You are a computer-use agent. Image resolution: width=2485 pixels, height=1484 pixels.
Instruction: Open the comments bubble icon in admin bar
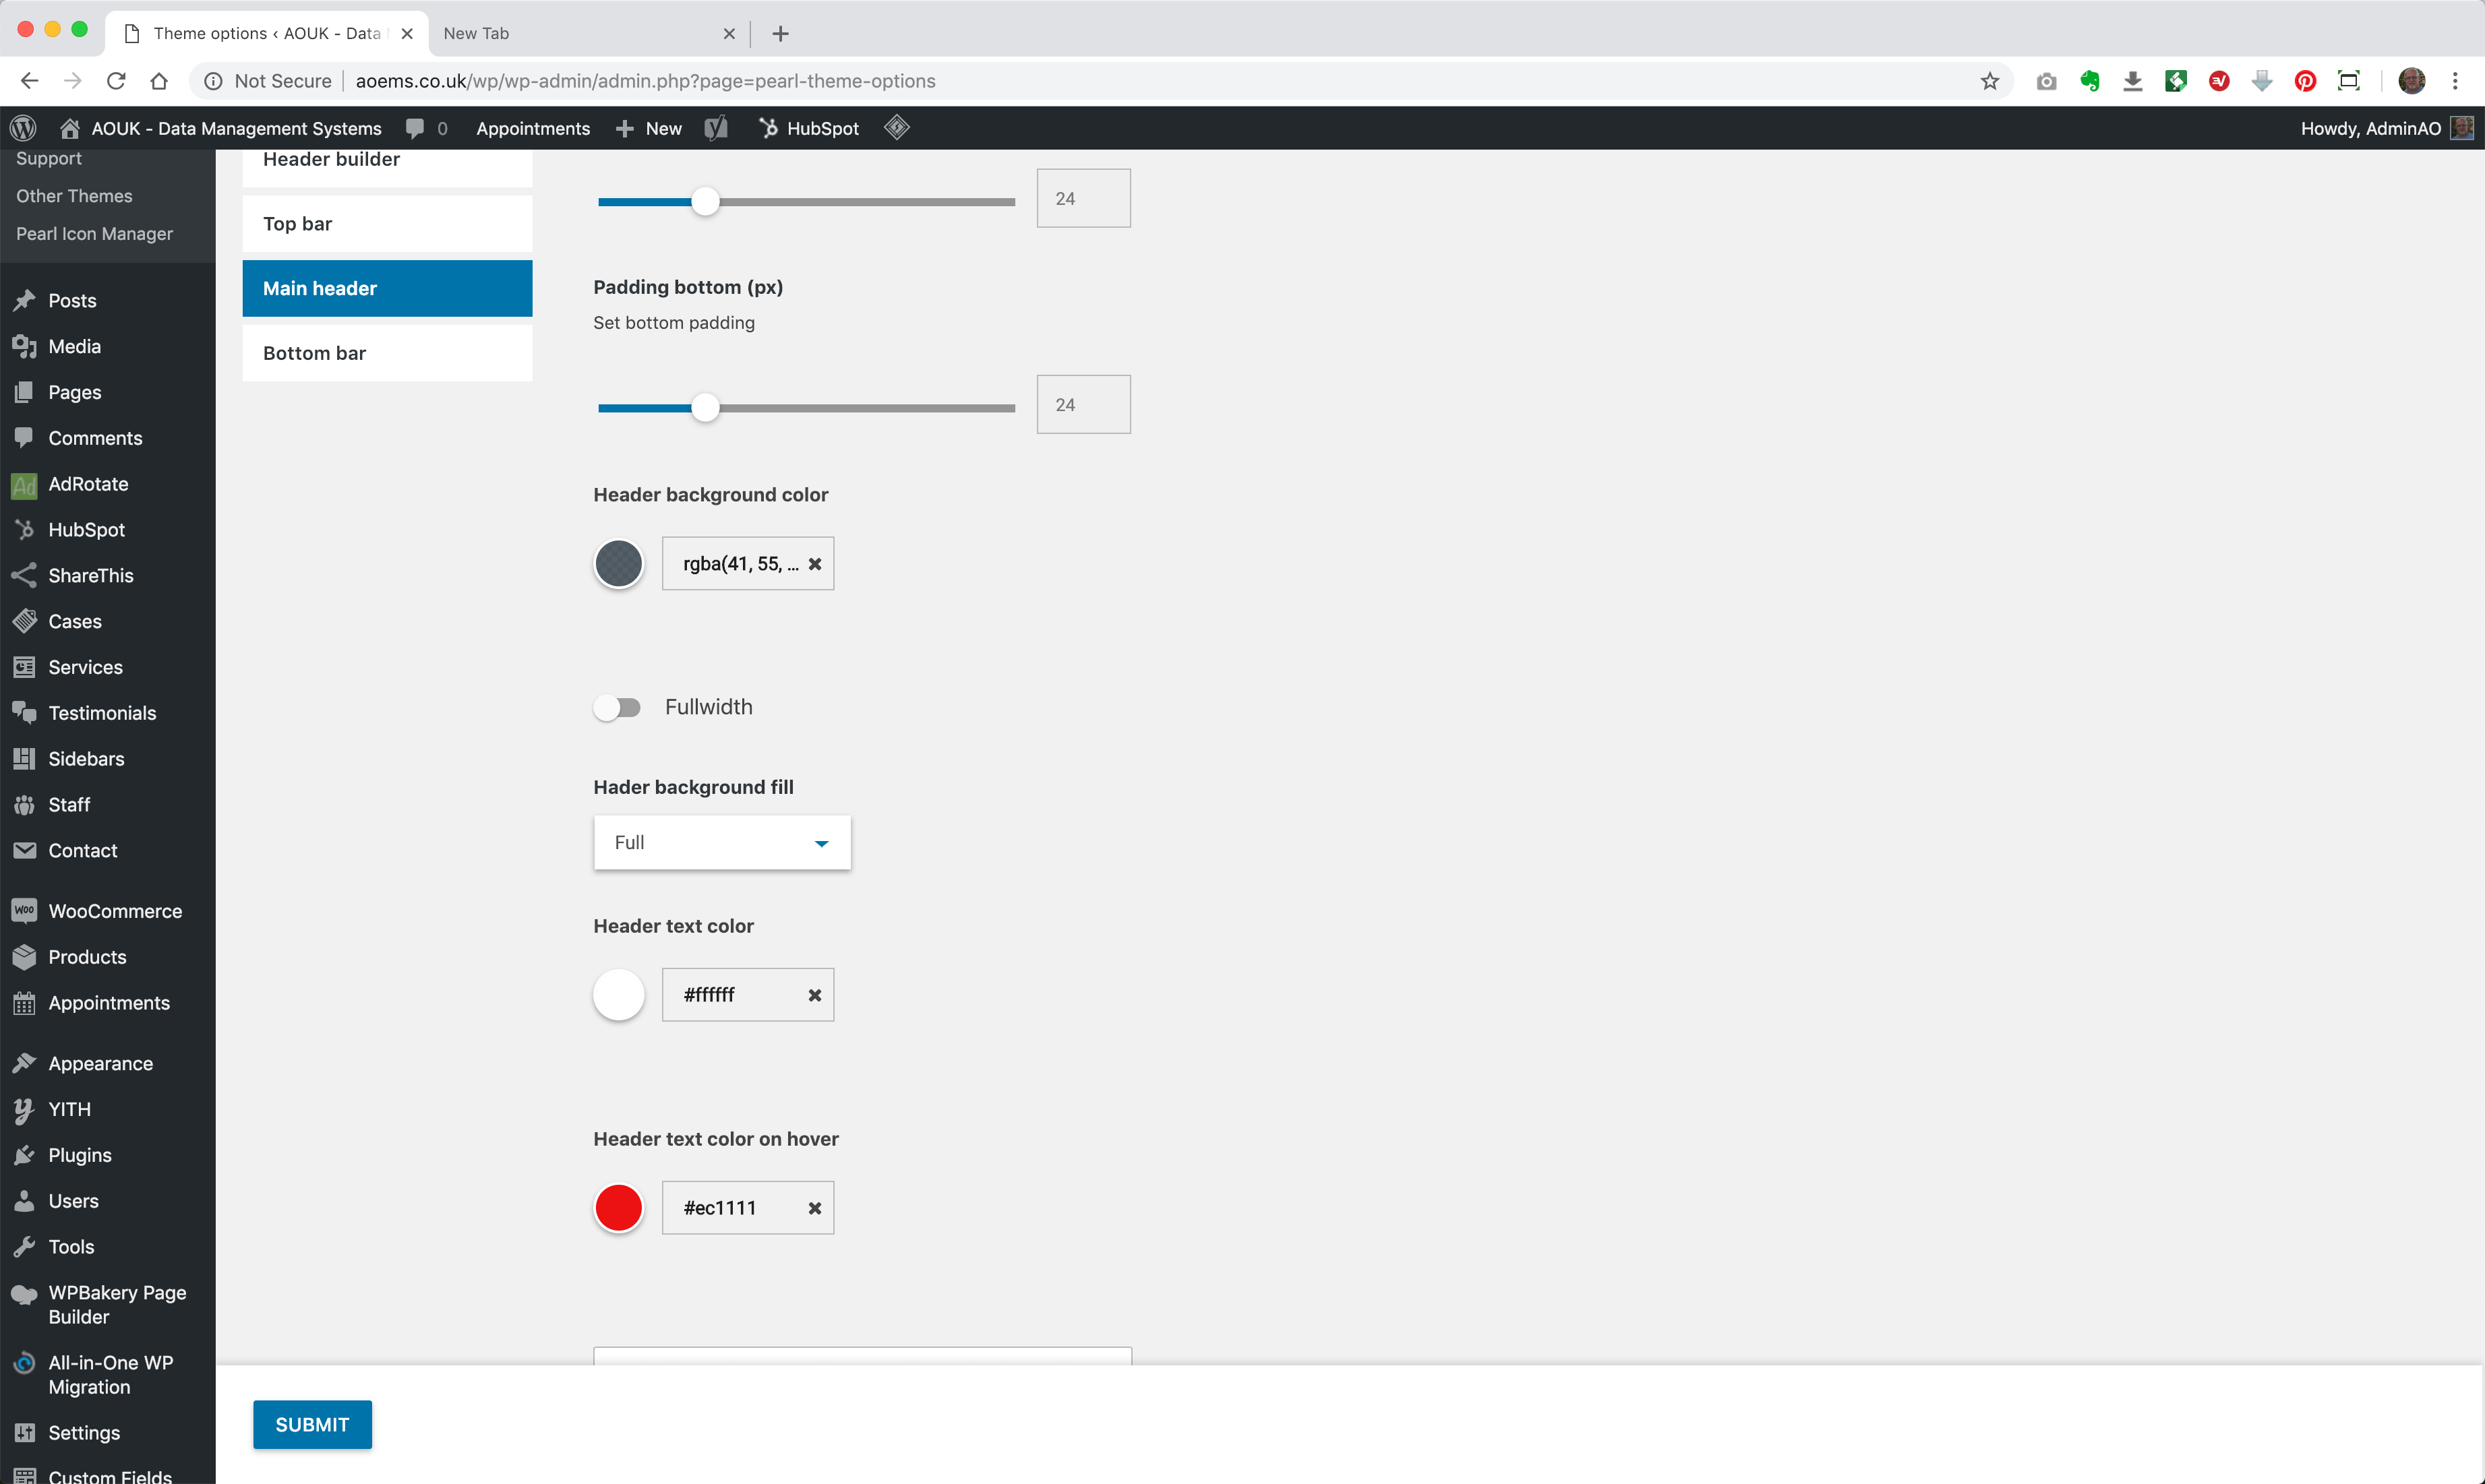coord(415,128)
